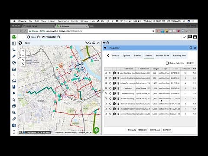Open the Prospector tab dropdown circle

point(58,37)
